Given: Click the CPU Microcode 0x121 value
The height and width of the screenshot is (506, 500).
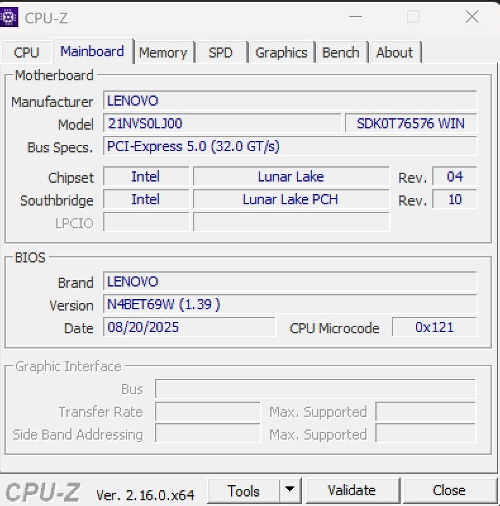Looking at the screenshot, I should pos(434,327).
